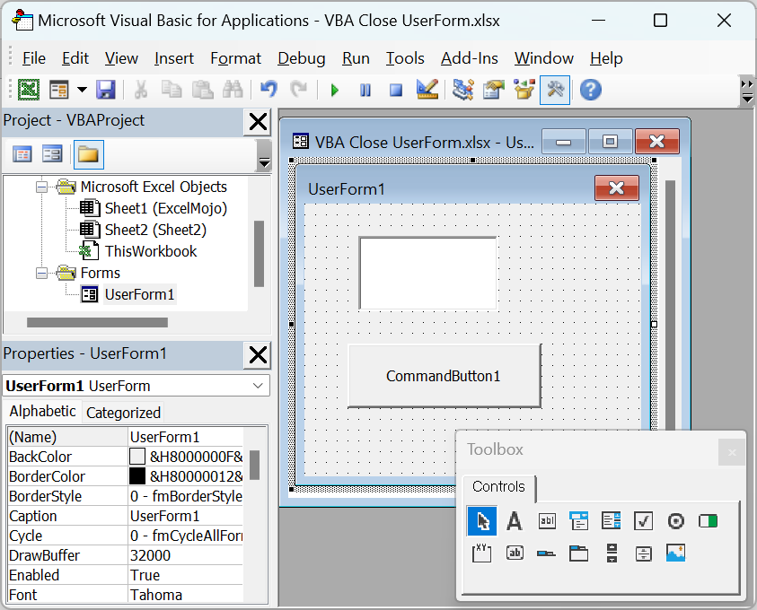The width and height of the screenshot is (757, 610).
Task: Click the View Microsoft Excel toolbar icon
Action: click(29, 90)
